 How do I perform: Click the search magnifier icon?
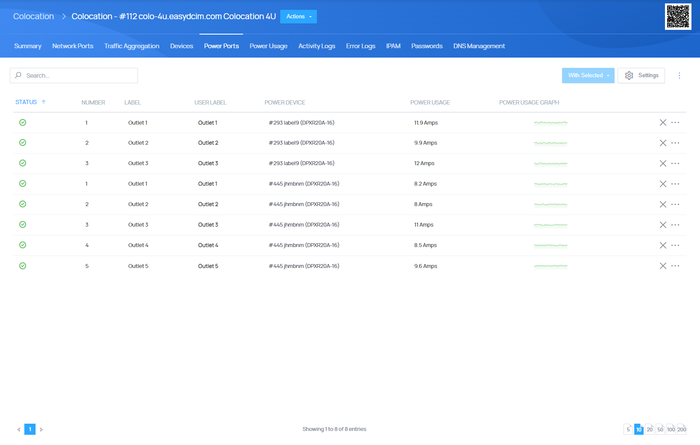click(x=18, y=75)
